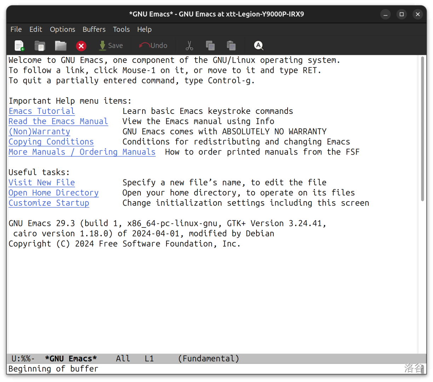Image resolution: width=433 pixels, height=382 pixels.
Task: Click the Visit New File link
Action: pos(41,183)
